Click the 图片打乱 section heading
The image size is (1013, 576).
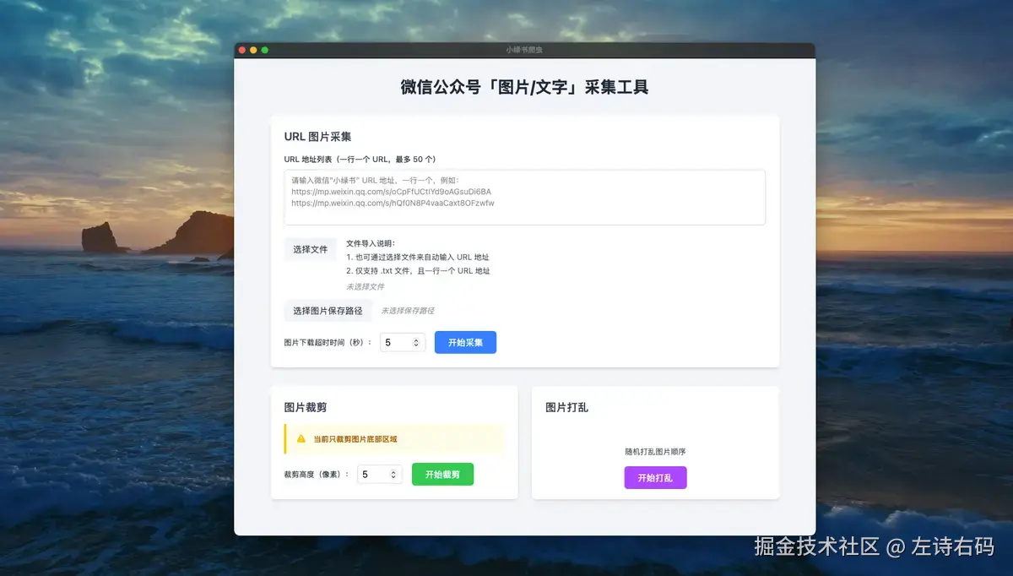567,407
